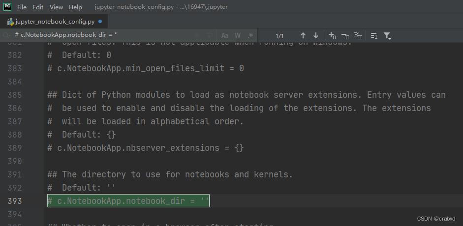The height and width of the screenshot is (226, 463).
Task: Click highlighted c.NotebookApp.notebook_dir line
Action: [128, 201]
